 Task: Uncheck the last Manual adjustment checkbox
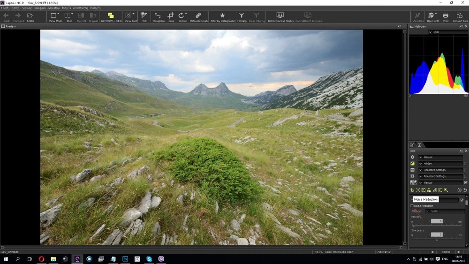click(465, 182)
